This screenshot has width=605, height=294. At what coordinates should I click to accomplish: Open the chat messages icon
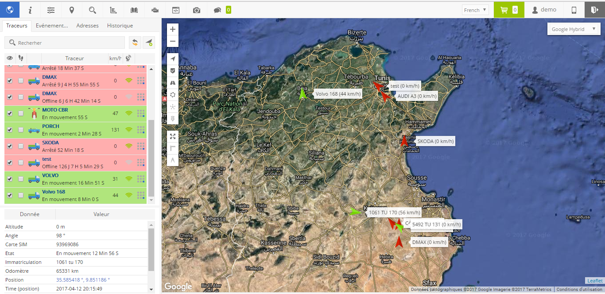pos(217,10)
